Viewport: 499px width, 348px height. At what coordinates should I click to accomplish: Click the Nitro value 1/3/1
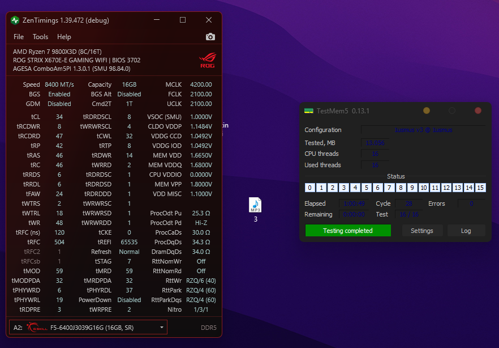[201, 309]
